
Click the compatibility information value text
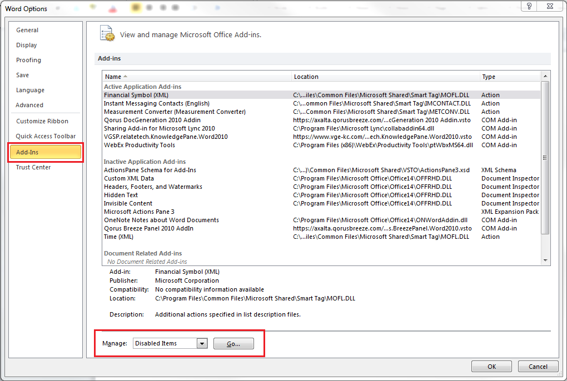(x=210, y=289)
